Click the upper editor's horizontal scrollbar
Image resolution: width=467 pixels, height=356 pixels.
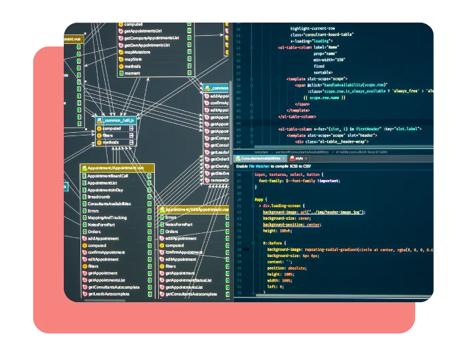pyautogui.click(x=343, y=147)
